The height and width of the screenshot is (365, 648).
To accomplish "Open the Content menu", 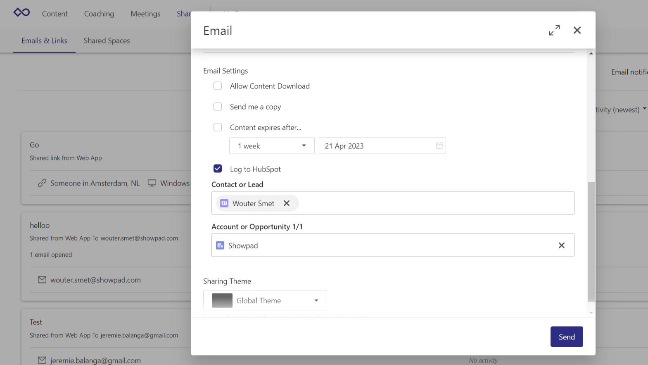I will click(55, 14).
